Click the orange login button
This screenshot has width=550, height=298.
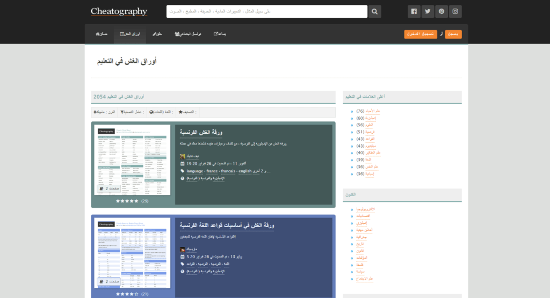(421, 34)
